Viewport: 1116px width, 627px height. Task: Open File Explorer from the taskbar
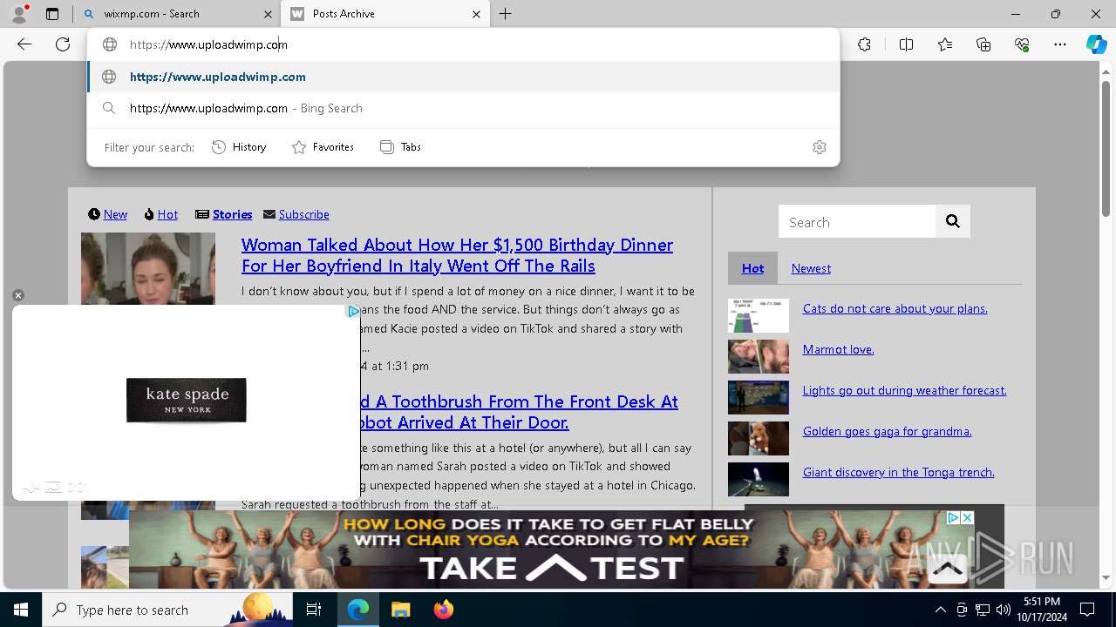click(x=400, y=610)
